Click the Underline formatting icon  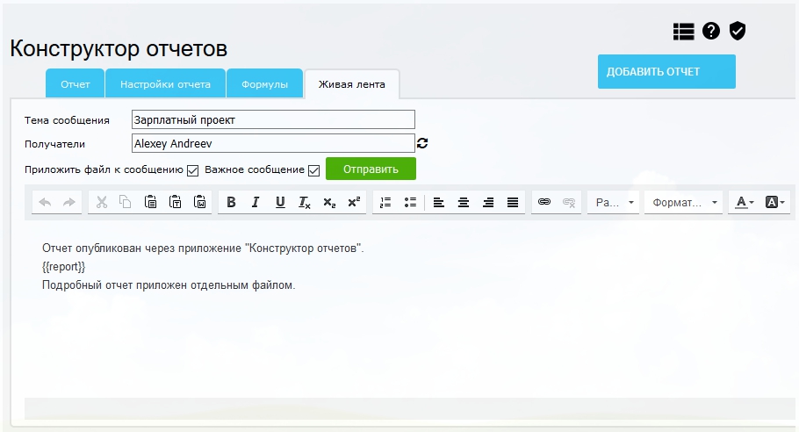pyautogui.click(x=280, y=202)
